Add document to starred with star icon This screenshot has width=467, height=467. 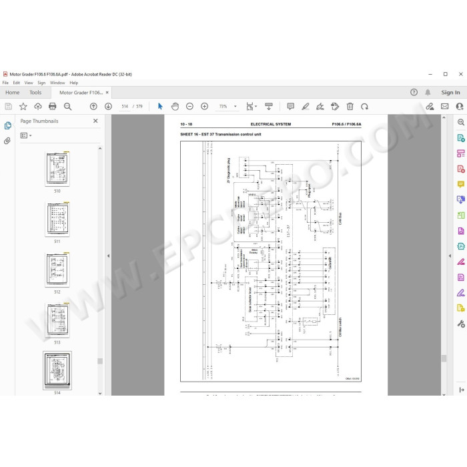pos(23,106)
